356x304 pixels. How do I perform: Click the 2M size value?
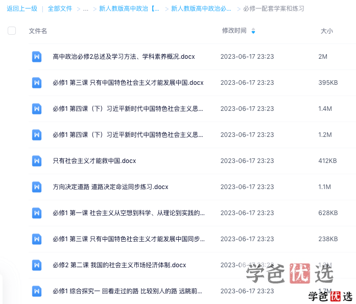click(323, 57)
